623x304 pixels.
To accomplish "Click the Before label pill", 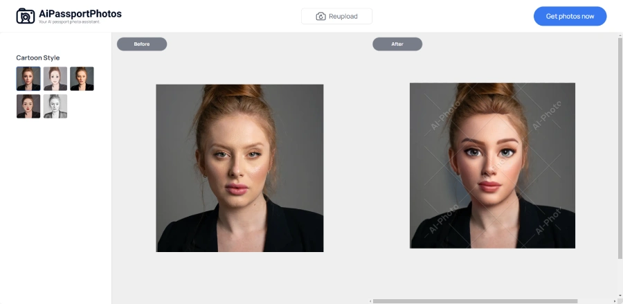I will [x=142, y=44].
